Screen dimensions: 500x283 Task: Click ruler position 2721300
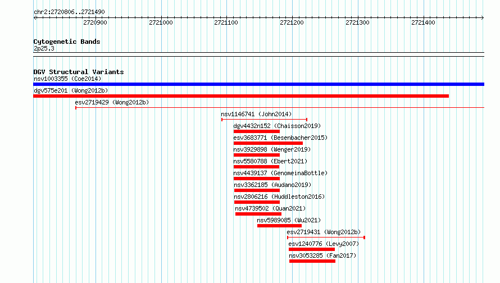[x=357, y=22]
